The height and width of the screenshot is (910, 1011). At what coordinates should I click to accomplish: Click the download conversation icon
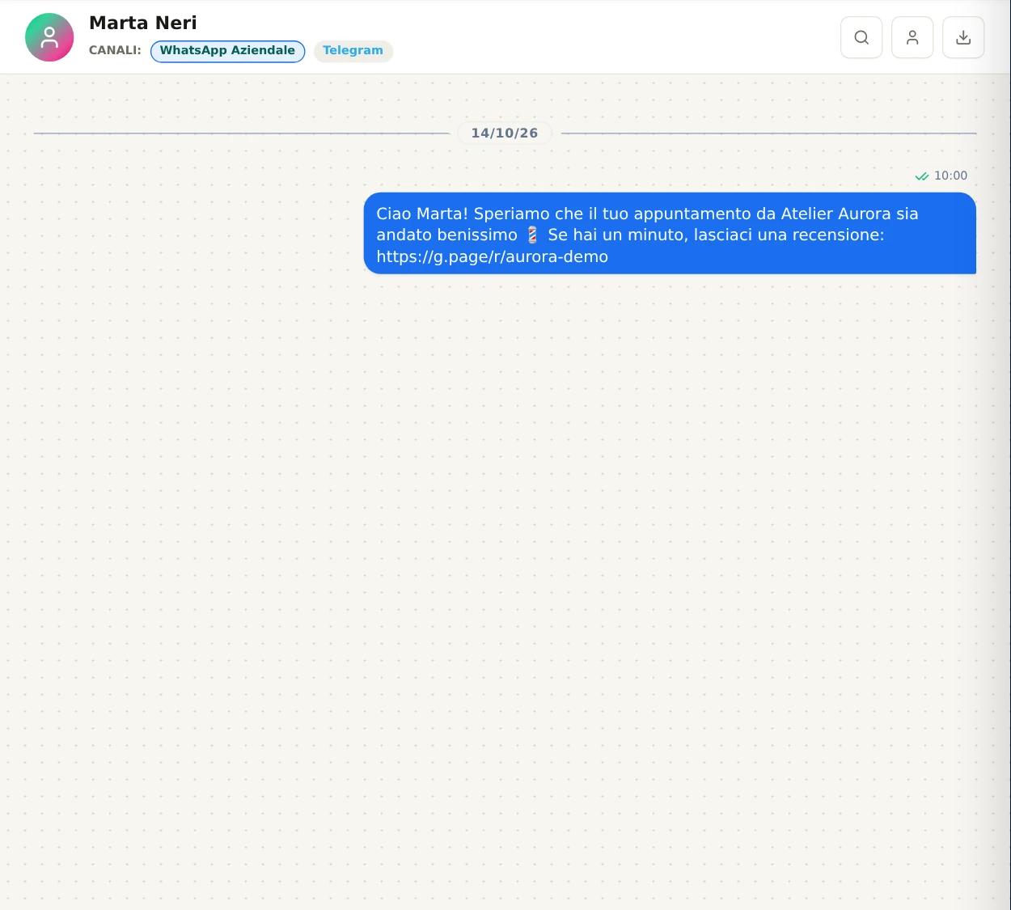coord(963,37)
